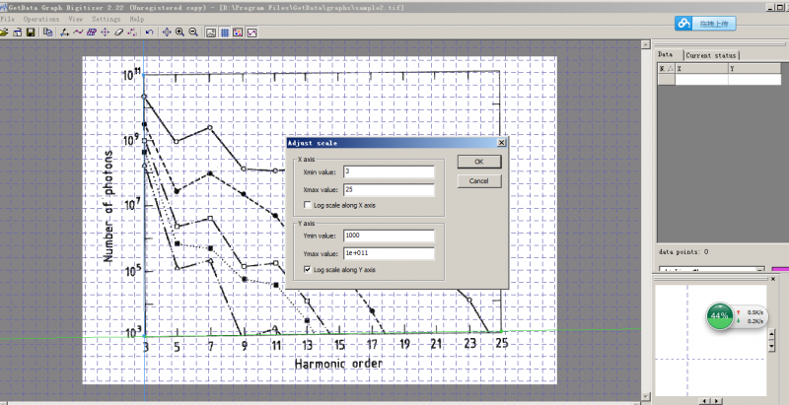Uncheck Log scale along Y axis
The height and width of the screenshot is (405, 789).
[308, 270]
